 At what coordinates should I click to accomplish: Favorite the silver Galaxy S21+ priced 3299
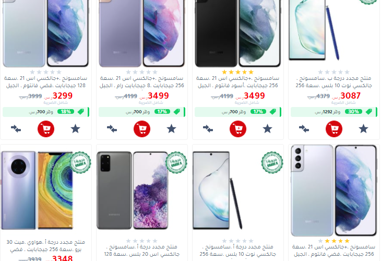click(75, 129)
